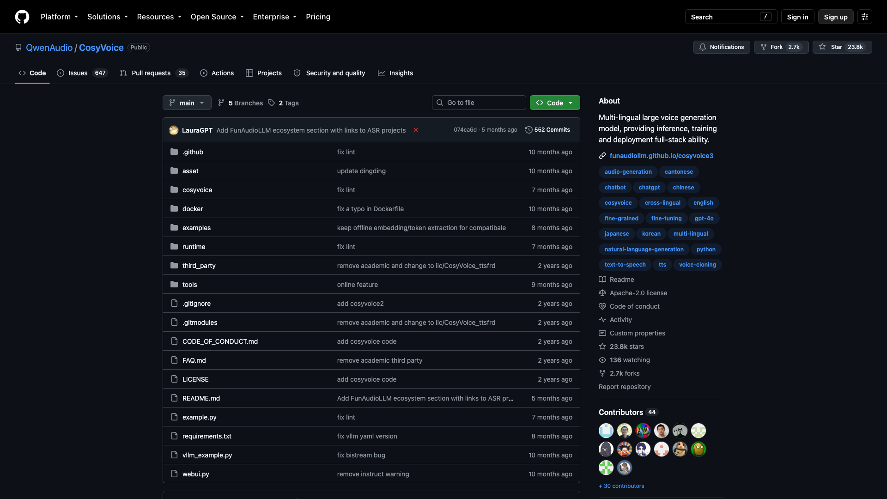Image resolution: width=887 pixels, height=499 pixels.
Task: Show + 30 contributors link
Action: coord(621,486)
